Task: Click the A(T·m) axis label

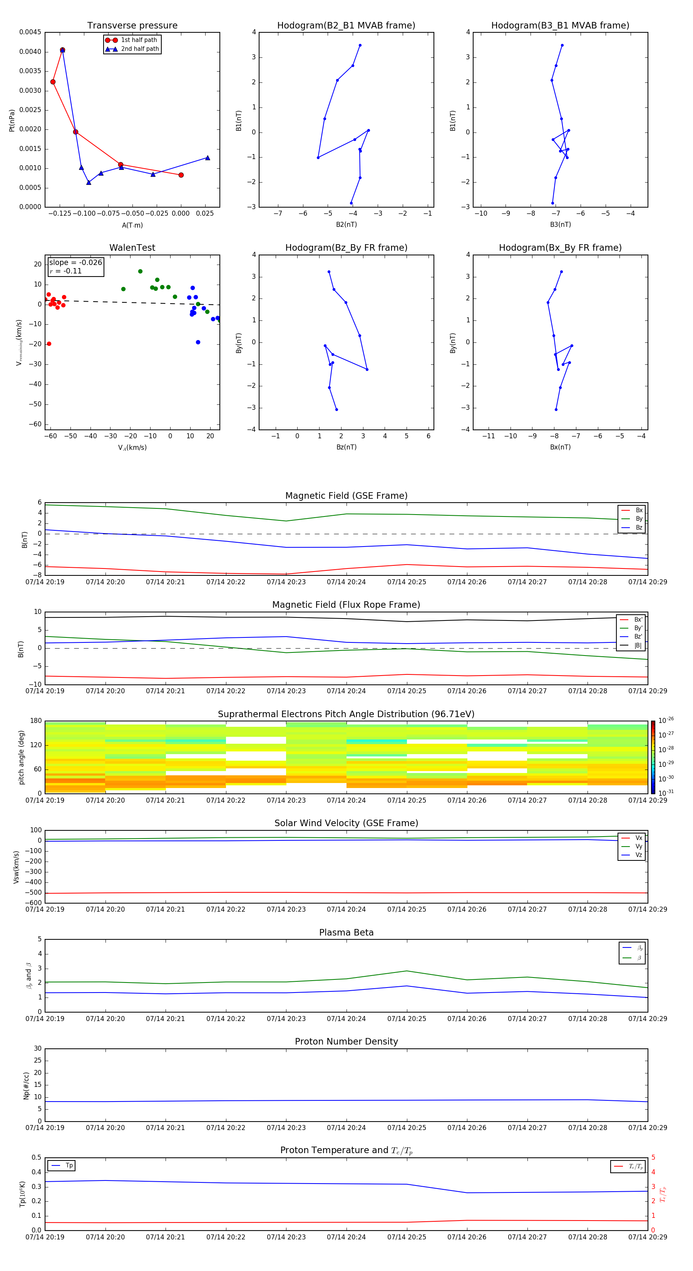Action: pyautogui.click(x=132, y=225)
